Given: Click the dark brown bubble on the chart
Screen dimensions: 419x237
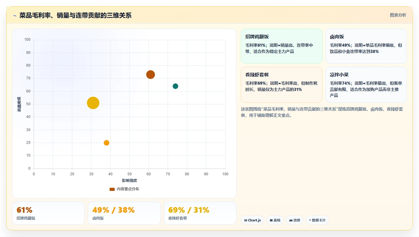Looking at the screenshot, I should pos(150,75).
